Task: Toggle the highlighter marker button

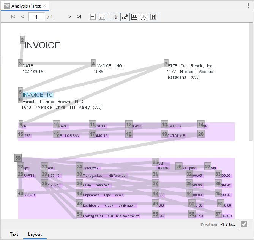Action: coord(125,17)
